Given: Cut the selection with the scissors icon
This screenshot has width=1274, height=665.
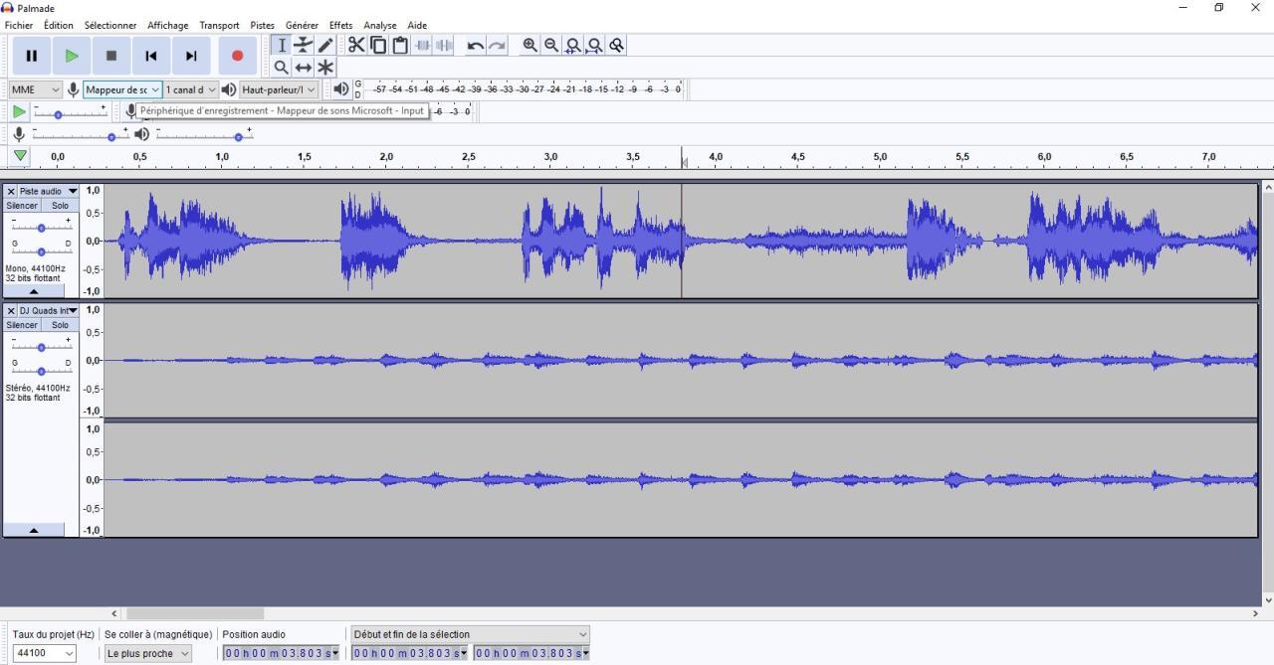Looking at the screenshot, I should point(356,45).
